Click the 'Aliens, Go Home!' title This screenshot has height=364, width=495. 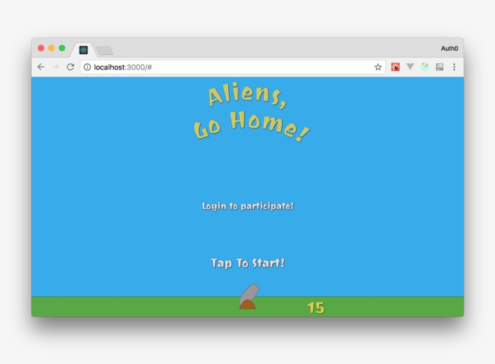(x=251, y=112)
